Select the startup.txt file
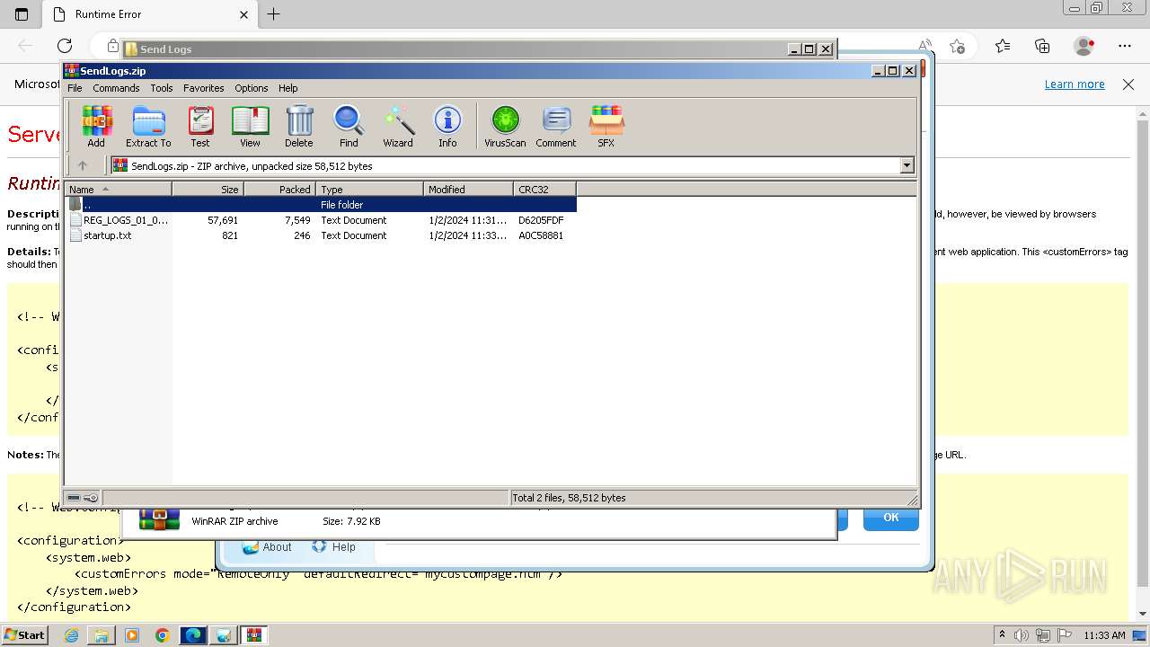 point(101,235)
